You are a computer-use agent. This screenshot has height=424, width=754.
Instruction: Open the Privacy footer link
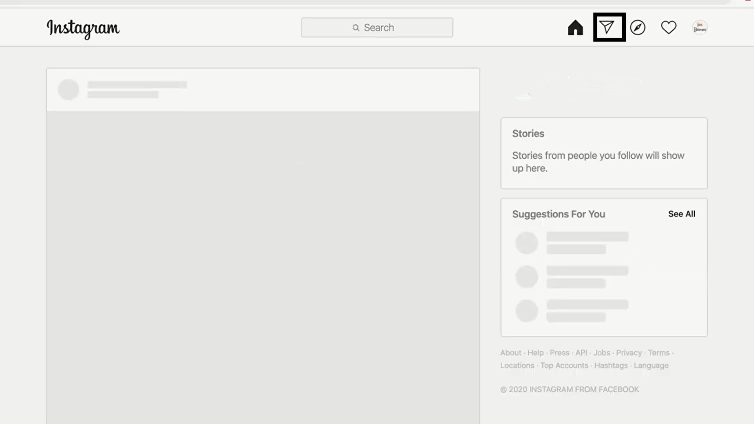(629, 353)
